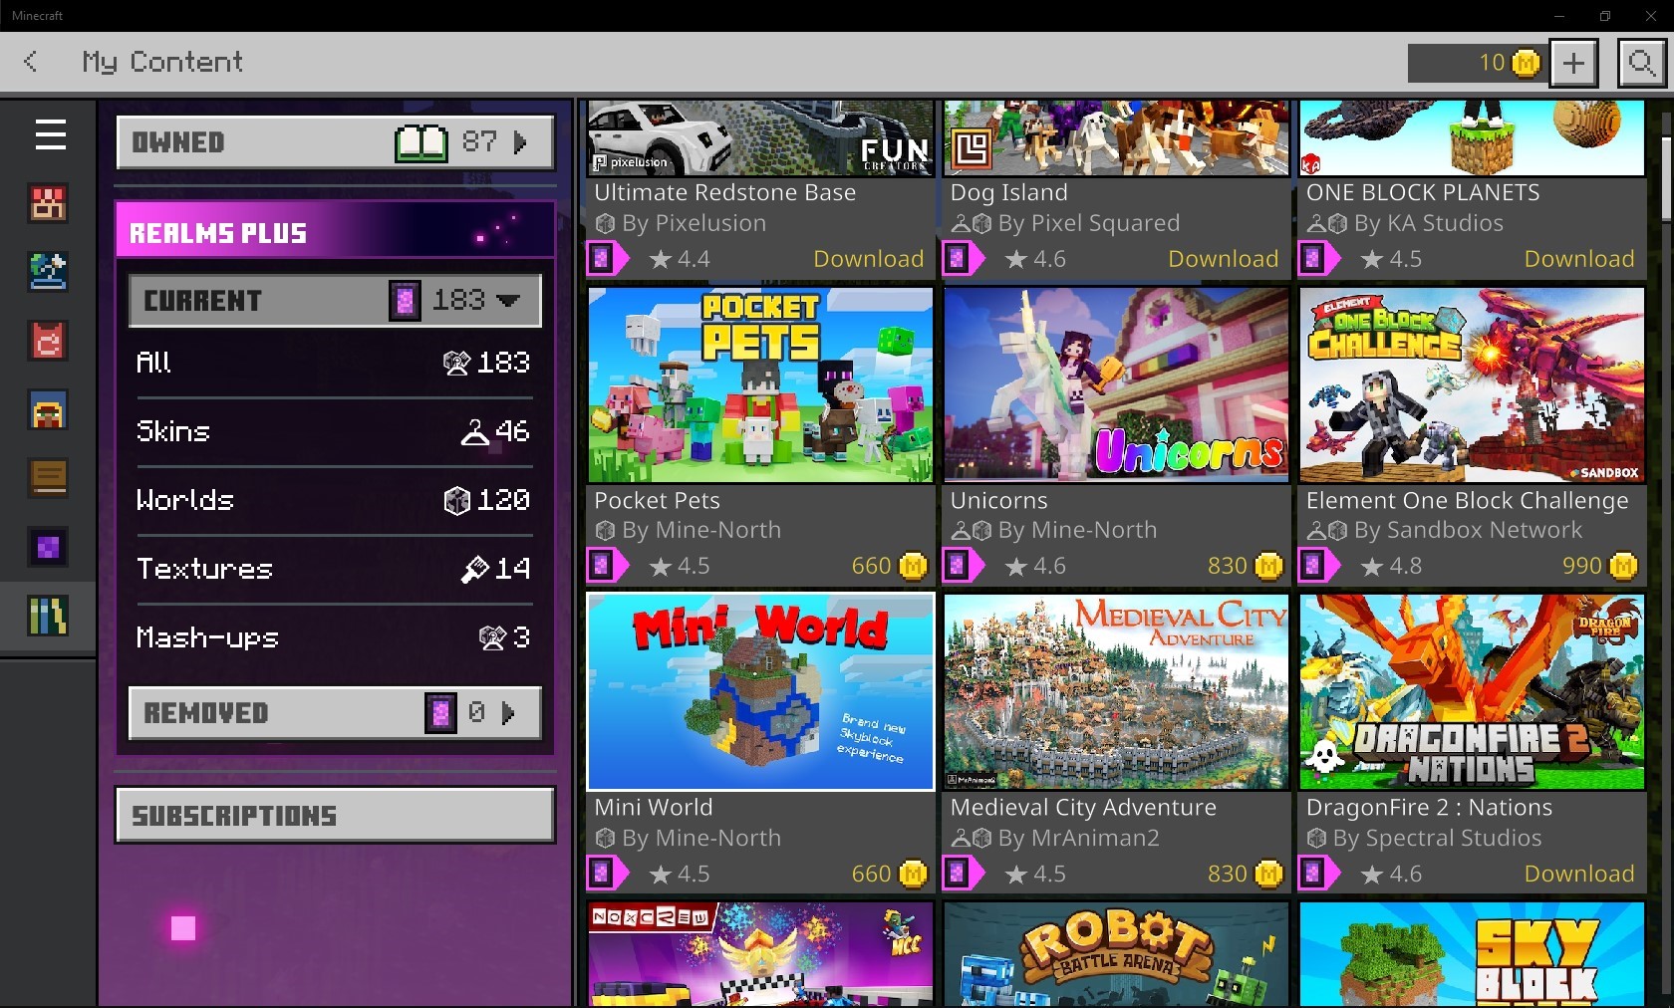Download the Dog Island pack
The width and height of the screenshot is (1674, 1008).
pos(1224,259)
